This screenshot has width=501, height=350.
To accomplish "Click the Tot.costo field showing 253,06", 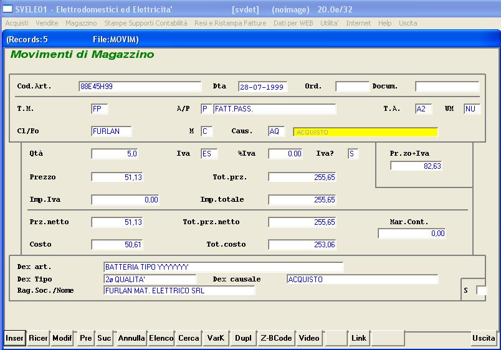I will pyautogui.click(x=302, y=244).
